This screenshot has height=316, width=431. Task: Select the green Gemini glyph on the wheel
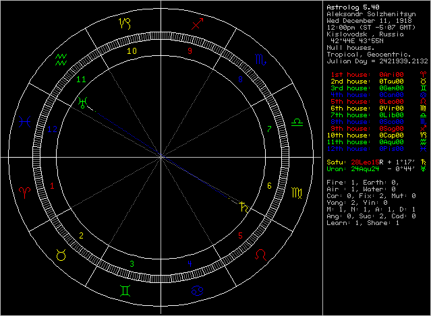coord(125,290)
